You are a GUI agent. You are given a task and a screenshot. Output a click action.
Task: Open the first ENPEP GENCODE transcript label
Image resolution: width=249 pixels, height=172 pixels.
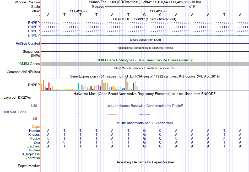(34, 23)
